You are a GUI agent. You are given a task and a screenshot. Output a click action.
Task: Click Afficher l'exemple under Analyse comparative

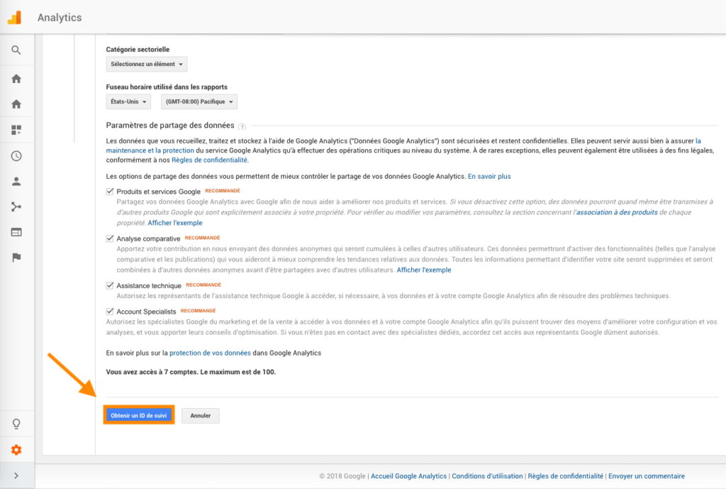(424, 270)
